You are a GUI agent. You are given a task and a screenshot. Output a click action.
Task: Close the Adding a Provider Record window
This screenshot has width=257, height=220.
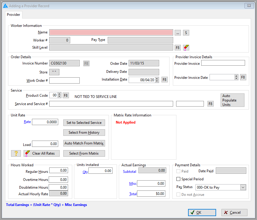point(249,6)
